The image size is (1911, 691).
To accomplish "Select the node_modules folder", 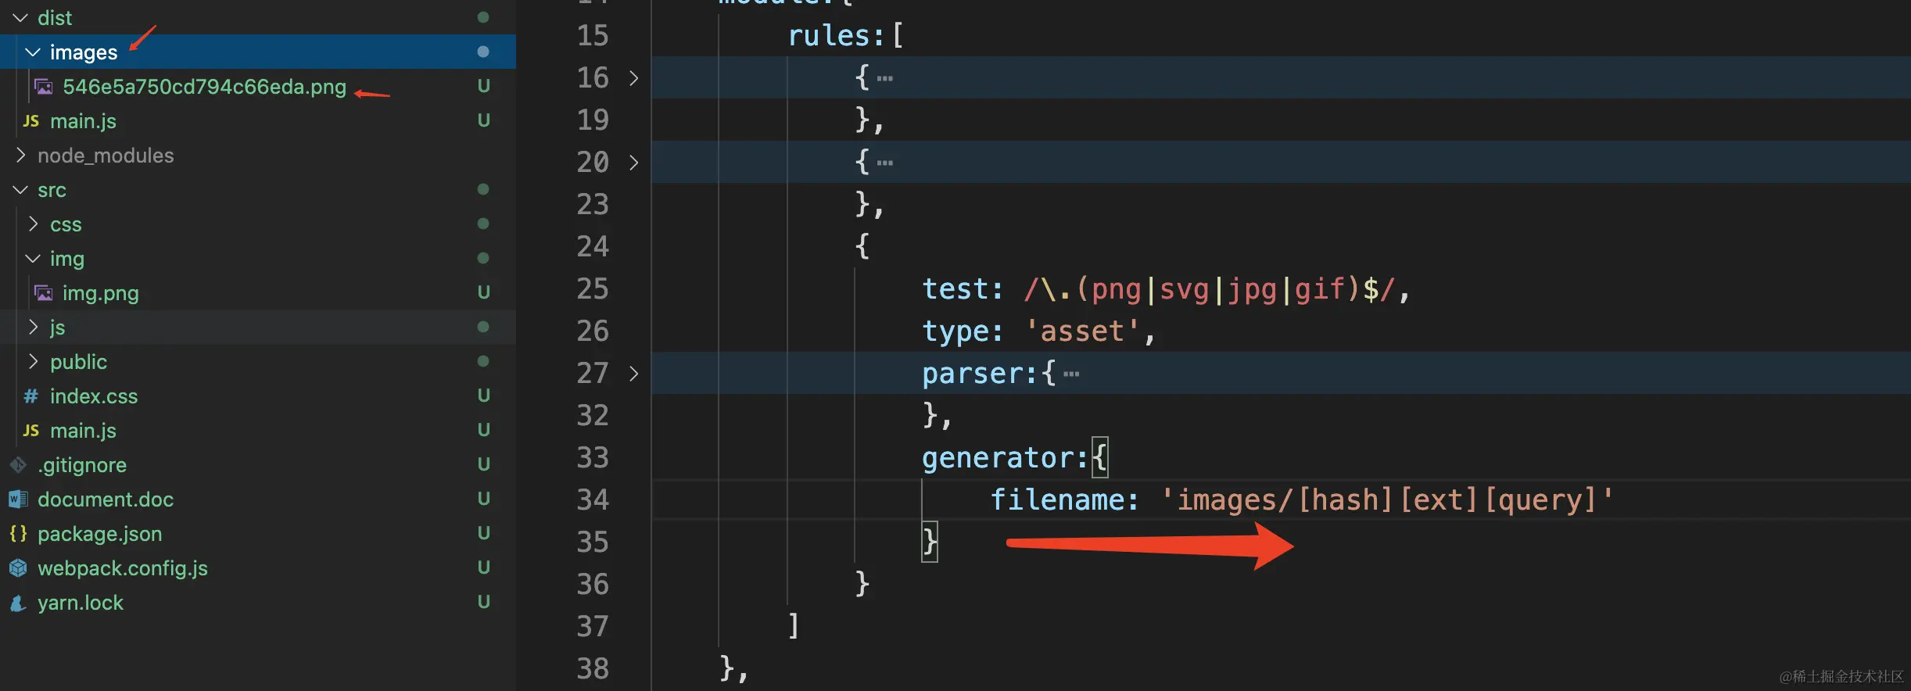I will point(106,155).
